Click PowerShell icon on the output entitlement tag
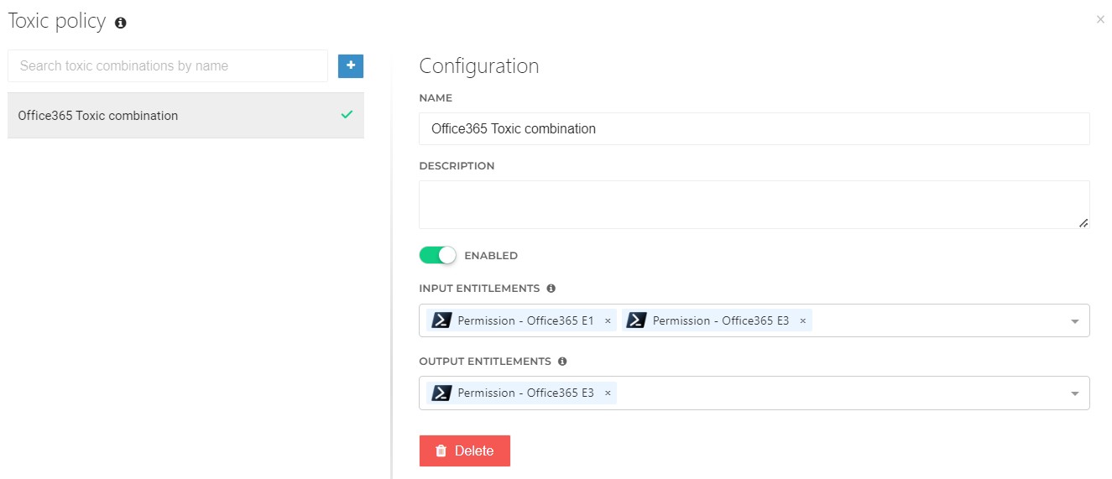 click(441, 393)
